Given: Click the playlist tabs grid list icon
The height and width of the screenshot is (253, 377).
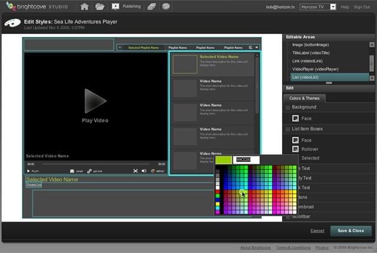Looking at the screenshot, I should tap(250, 47).
